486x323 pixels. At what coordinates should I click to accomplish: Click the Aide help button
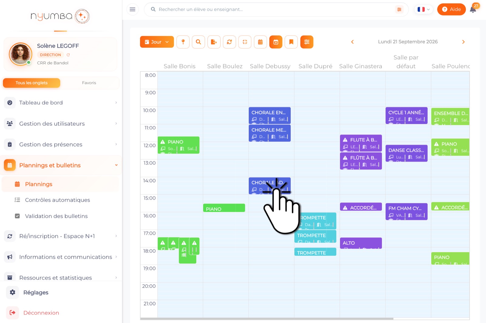451,9
